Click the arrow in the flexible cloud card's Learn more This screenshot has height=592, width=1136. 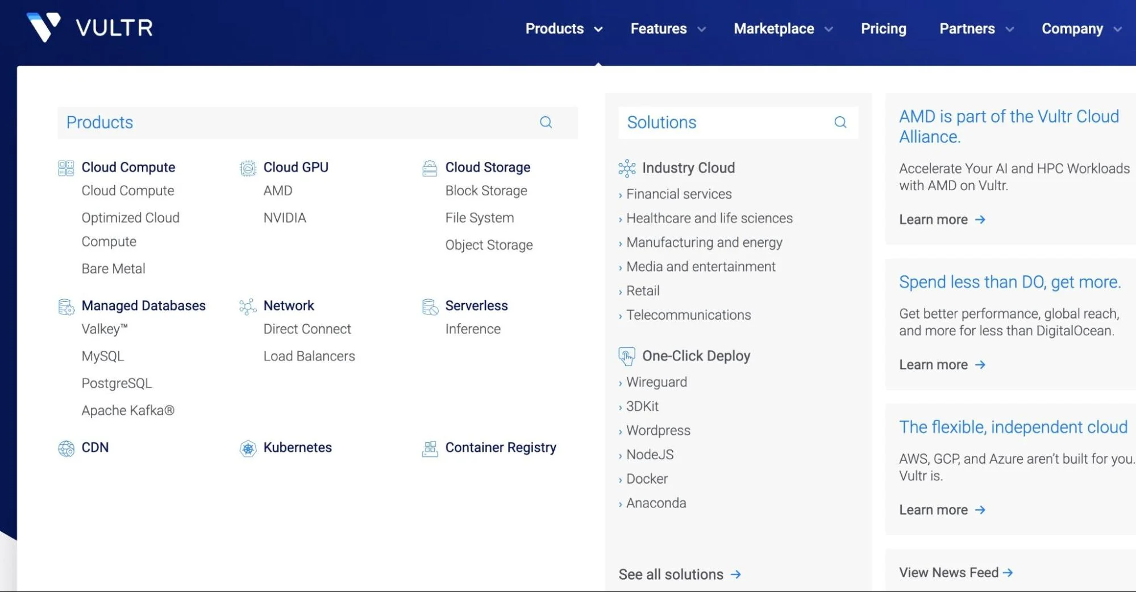[x=980, y=510]
